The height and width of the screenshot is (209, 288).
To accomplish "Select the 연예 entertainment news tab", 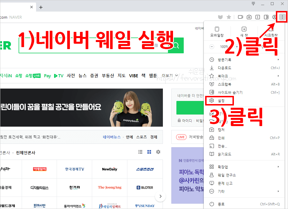I will (x=130, y=137).
